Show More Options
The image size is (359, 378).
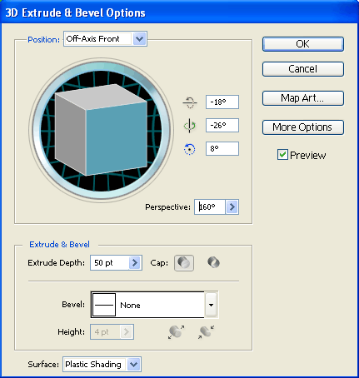[x=303, y=127]
